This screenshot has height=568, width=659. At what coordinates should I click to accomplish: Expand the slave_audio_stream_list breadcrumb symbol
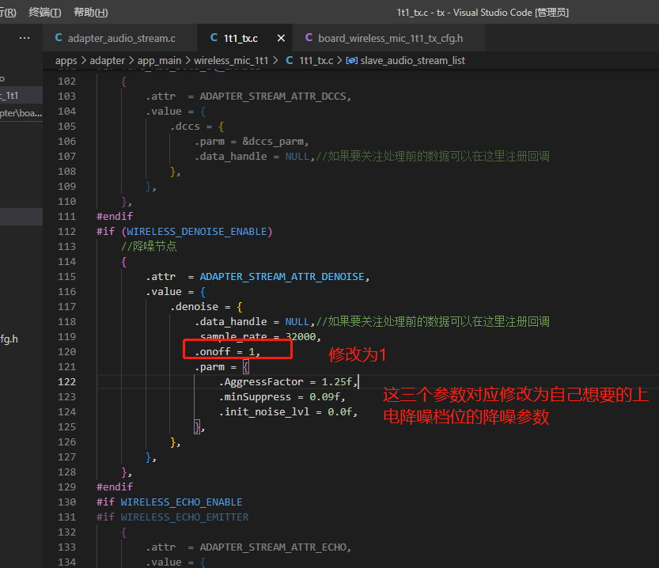coord(413,61)
